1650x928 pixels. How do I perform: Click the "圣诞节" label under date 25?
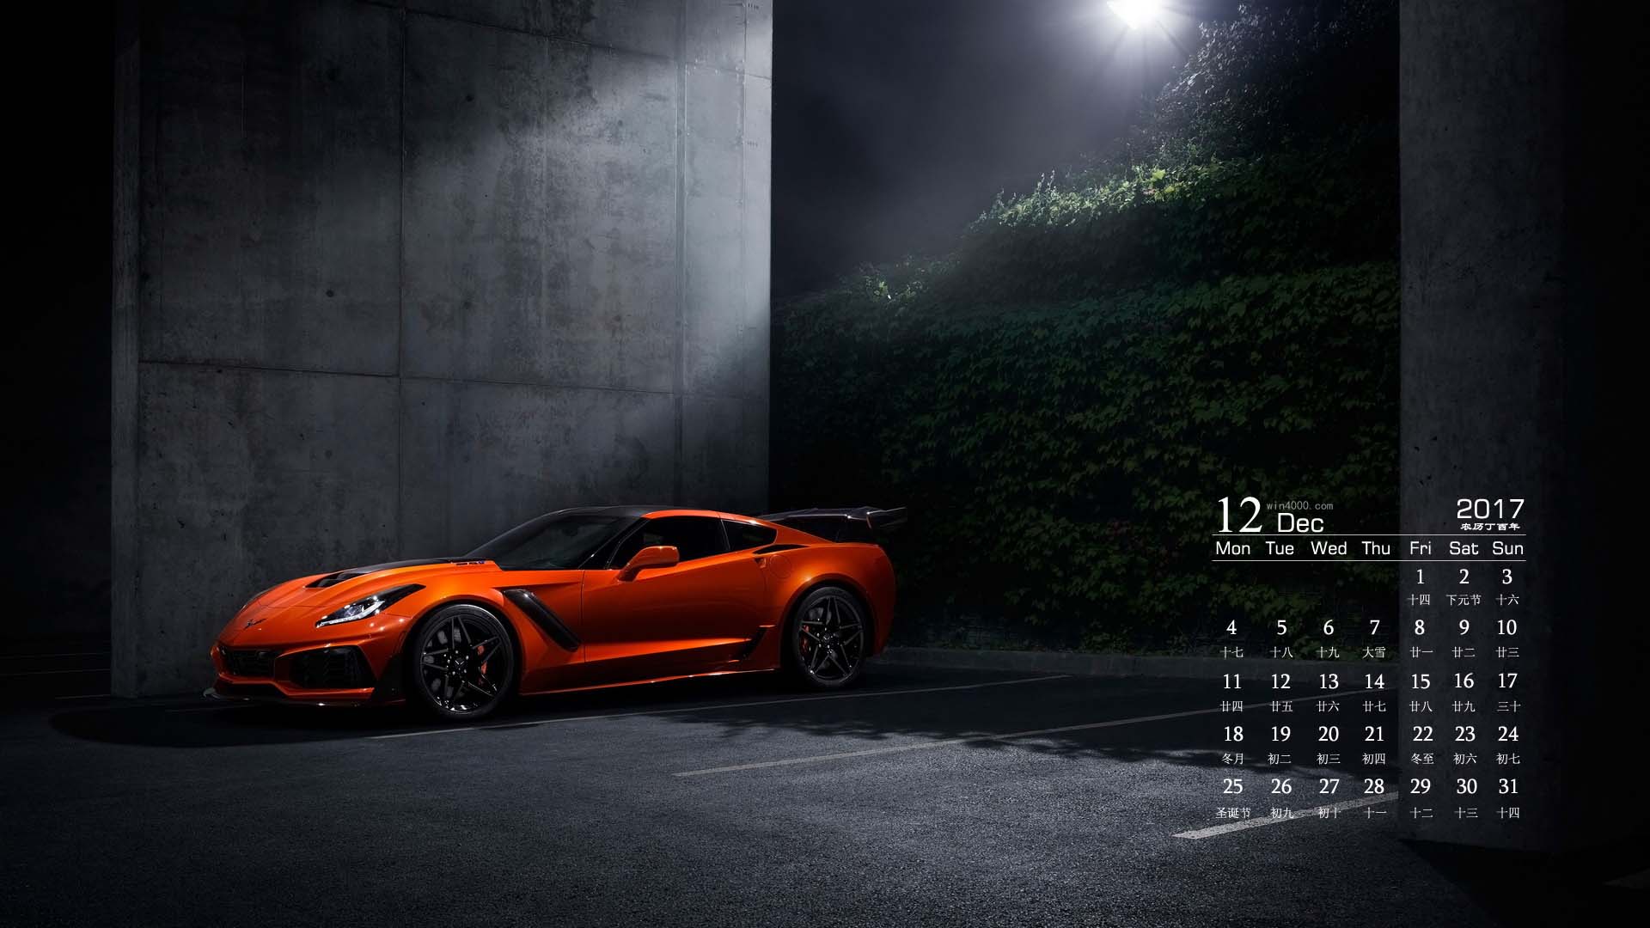[x=1233, y=812]
